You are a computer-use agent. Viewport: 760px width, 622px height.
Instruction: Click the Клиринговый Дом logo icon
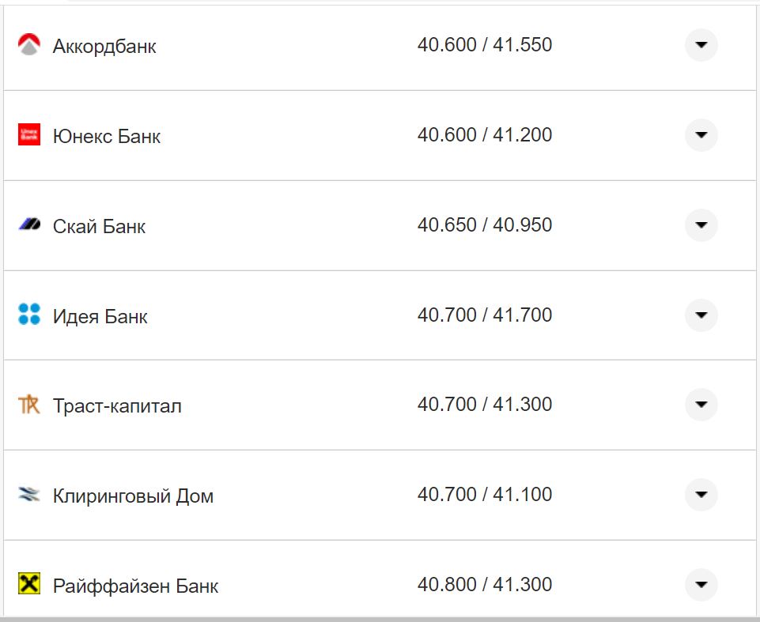coord(29,495)
